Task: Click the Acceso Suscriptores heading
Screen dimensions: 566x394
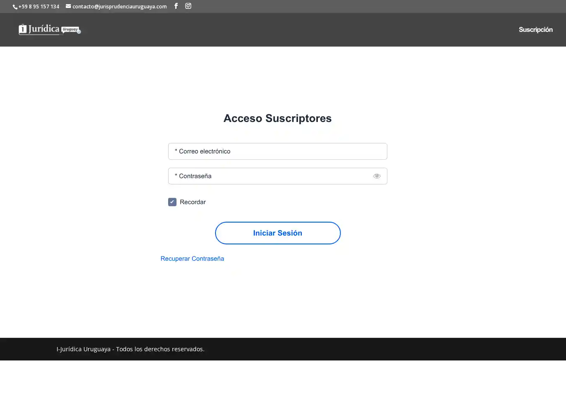Action: tap(278, 118)
